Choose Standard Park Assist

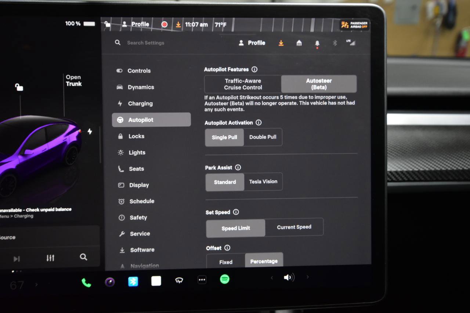click(x=225, y=182)
